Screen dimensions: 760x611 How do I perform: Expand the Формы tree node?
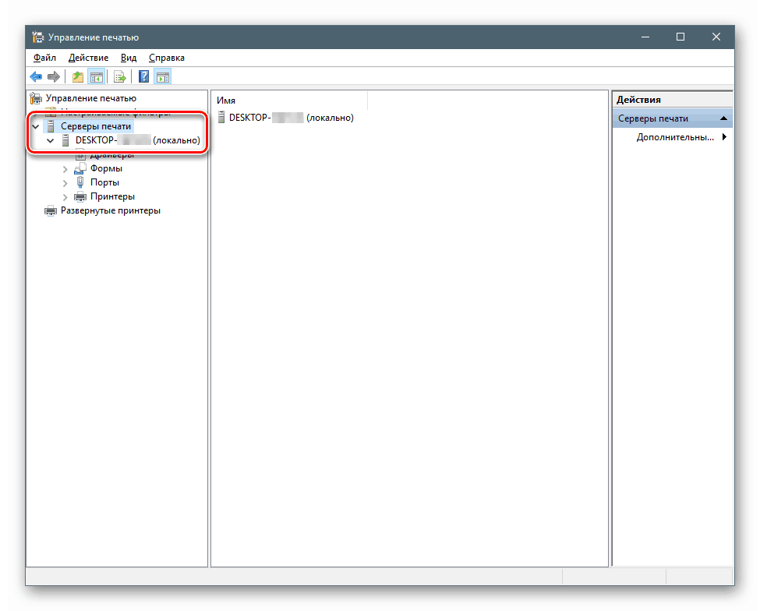pyautogui.click(x=65, y=169)
